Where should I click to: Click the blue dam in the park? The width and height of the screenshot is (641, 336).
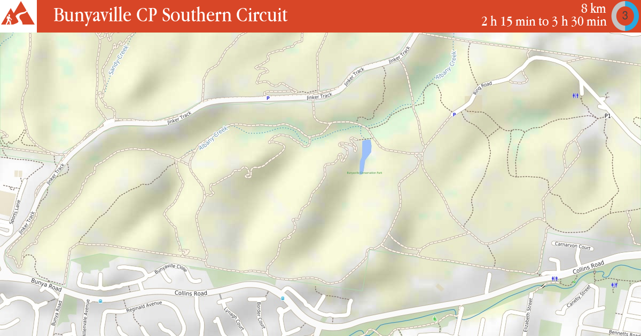[x=366, y=154]
